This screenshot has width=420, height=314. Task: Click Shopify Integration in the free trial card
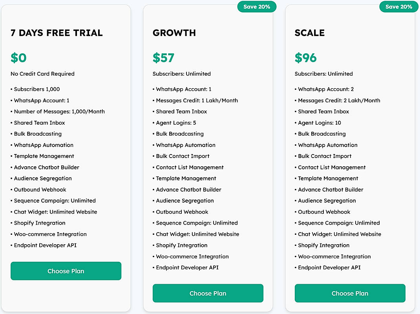pos(38,223)
